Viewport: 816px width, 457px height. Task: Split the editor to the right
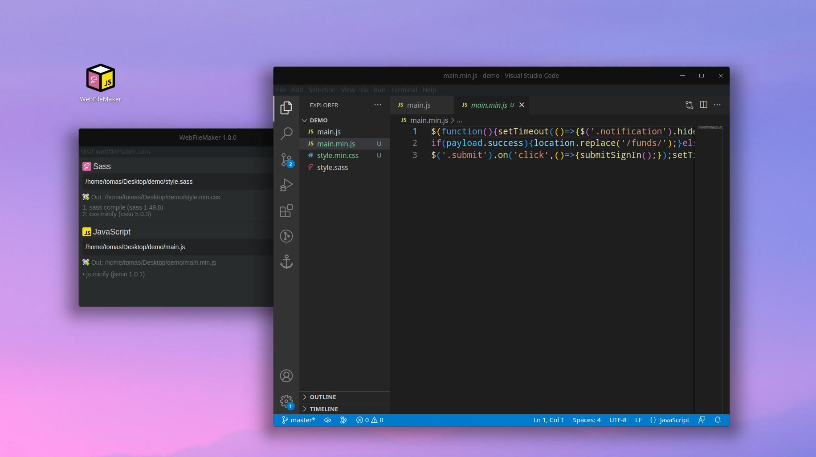704,105
